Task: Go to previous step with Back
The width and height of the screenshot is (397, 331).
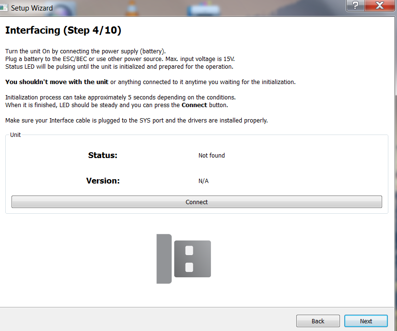Action: (x=318, y=321)
